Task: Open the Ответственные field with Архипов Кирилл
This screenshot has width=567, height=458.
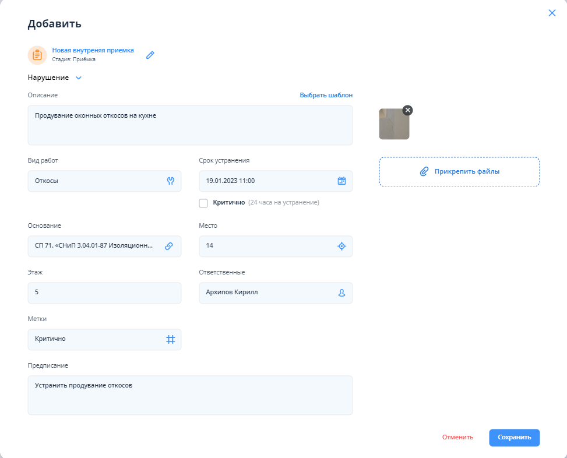Action: coord(268,293)
